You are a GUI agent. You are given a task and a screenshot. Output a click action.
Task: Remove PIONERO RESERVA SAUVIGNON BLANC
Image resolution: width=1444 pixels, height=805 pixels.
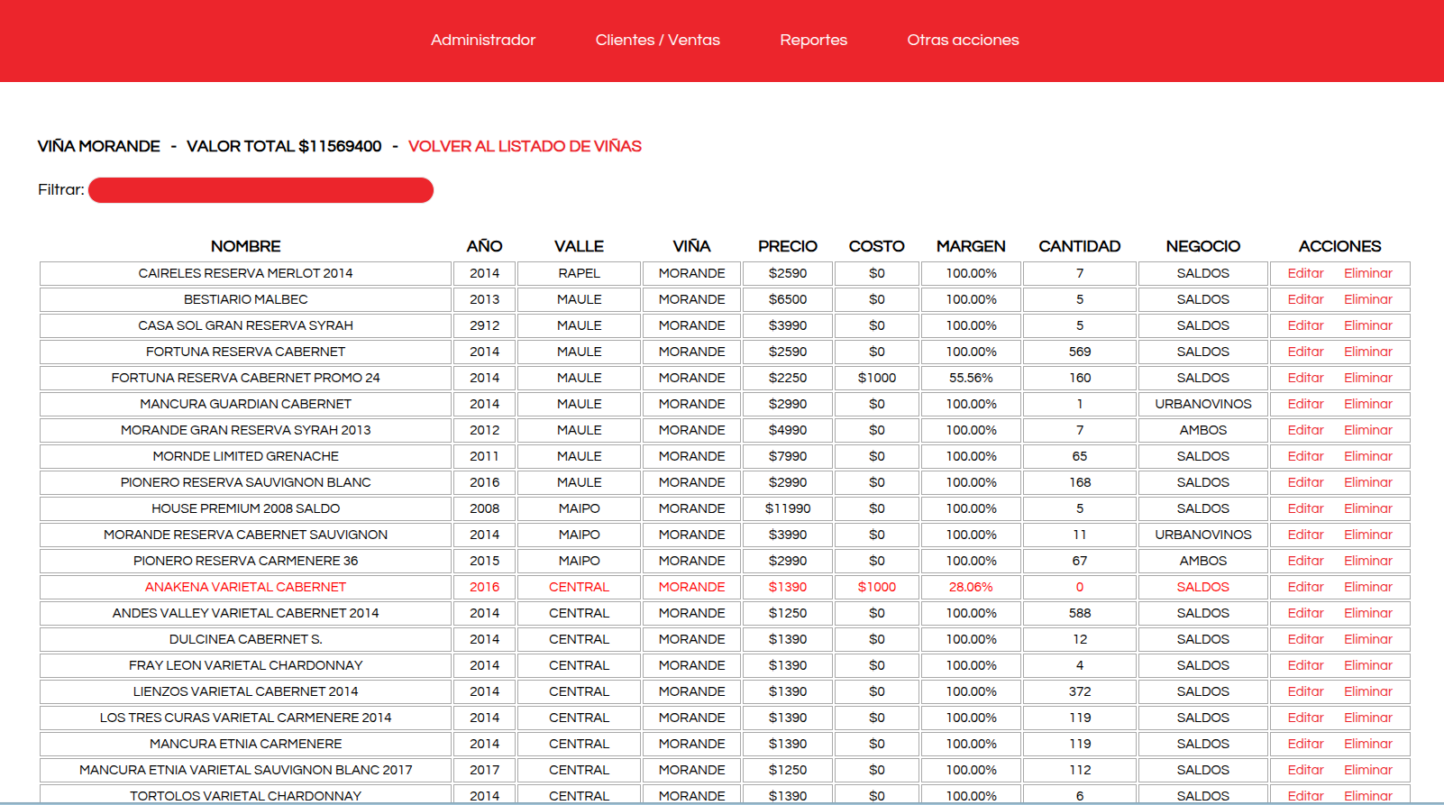click(1368, 482)
